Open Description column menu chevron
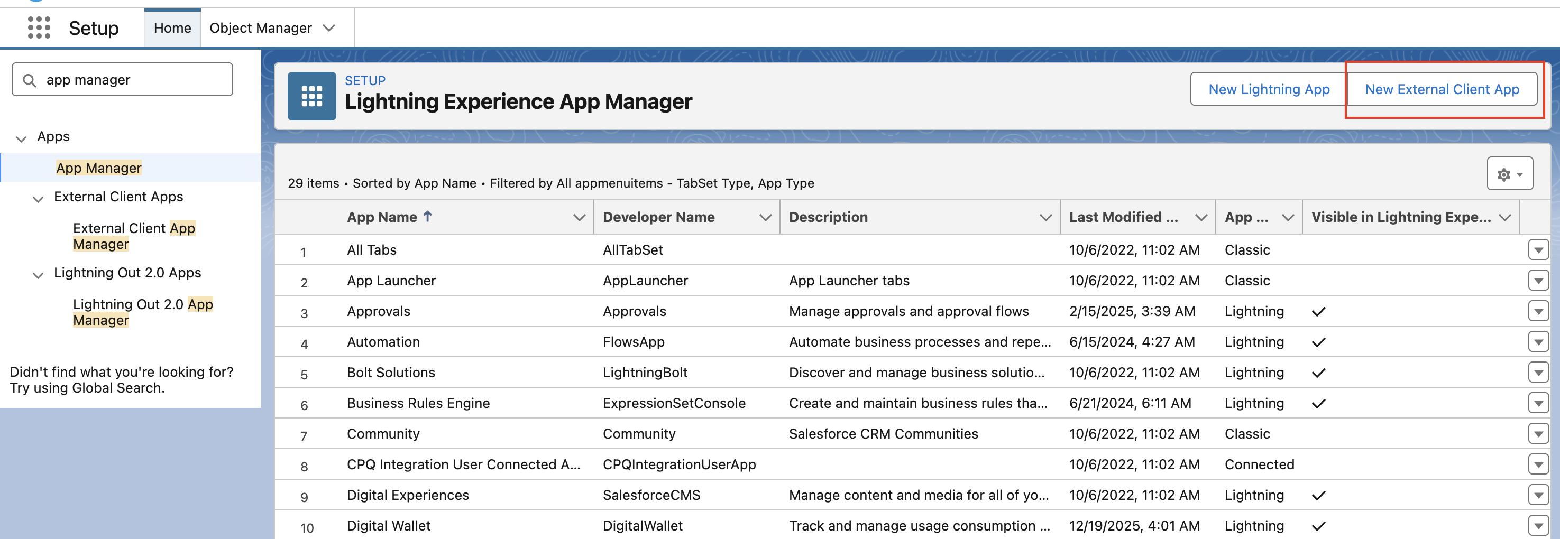The height and width of the screenshot is (539, 1560). [x=1045, y=217]
